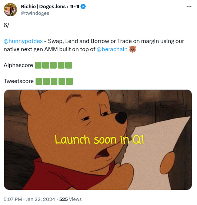The width and height of the screenshot is (197, 205).
Task: Click the '6/' thread number text
Action: pos(6,25)
